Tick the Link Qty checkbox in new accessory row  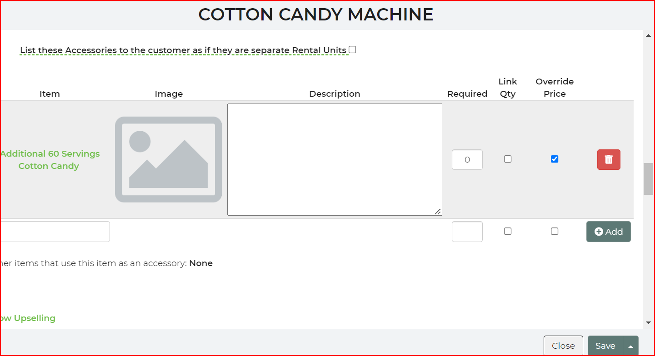(x=508, y=231)
